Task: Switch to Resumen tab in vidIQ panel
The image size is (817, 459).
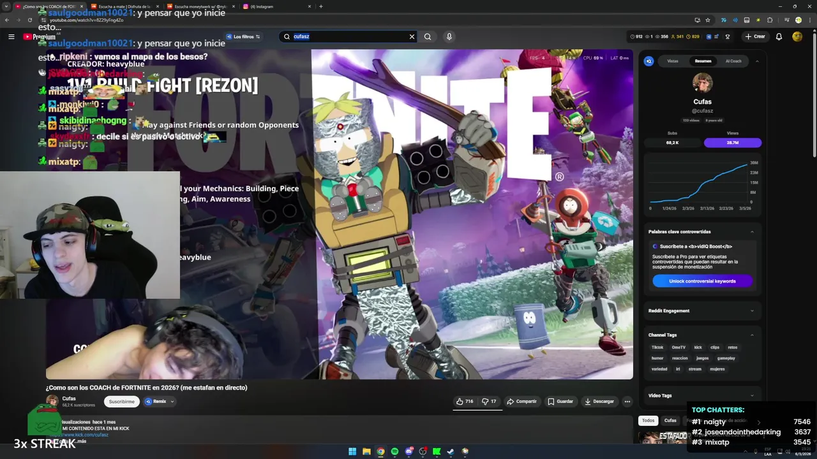Action: (703, 61)
